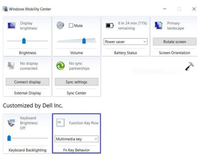Click the "No display connected" text
This screenshot has width=222, height=155.
29,66
